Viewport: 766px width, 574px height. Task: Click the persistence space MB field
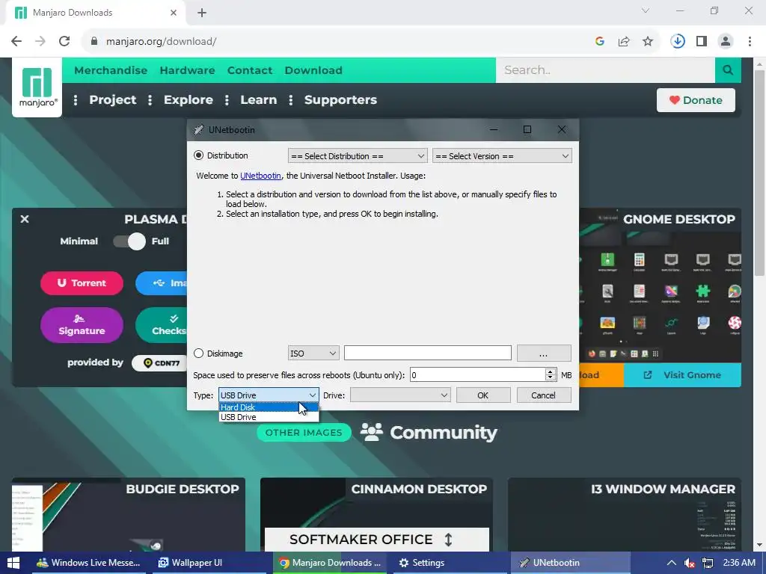[477, 375]
